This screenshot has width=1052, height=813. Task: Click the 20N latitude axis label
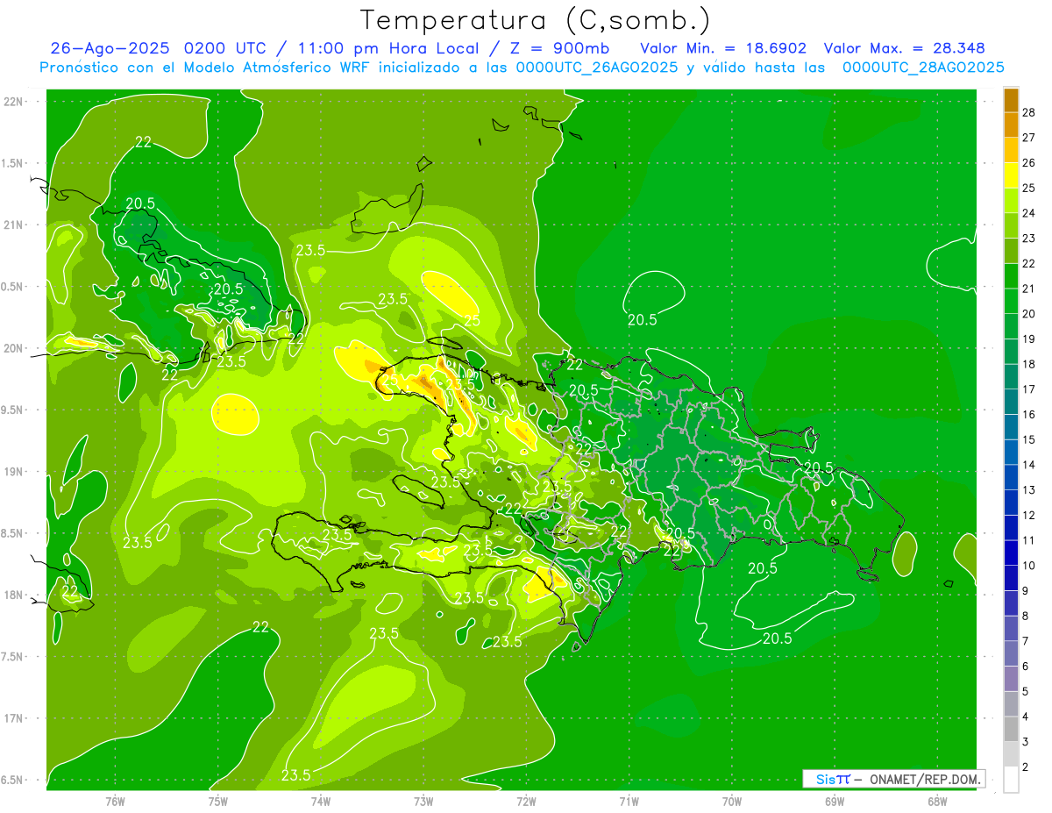[13, 348]
